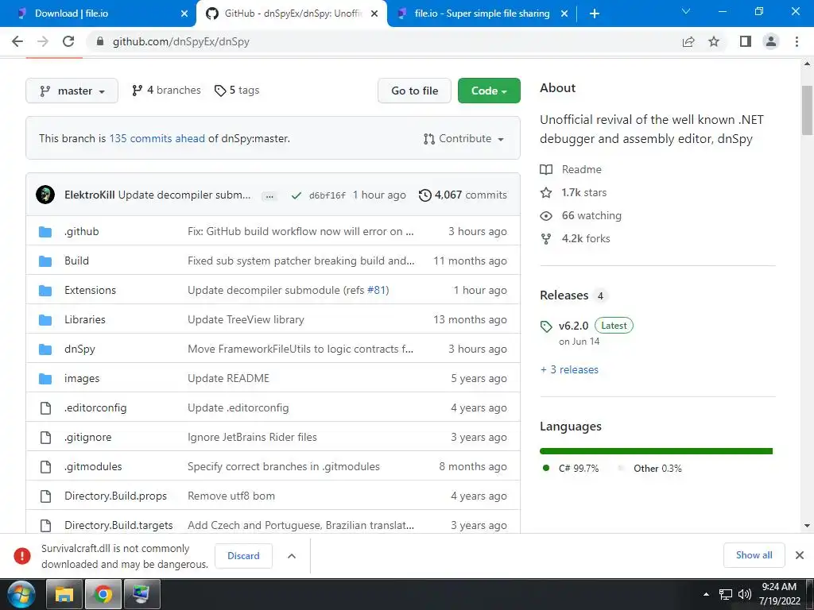
Task: Select the GitHub dnSpyEx/dnSpy tab
Action: 293,14
